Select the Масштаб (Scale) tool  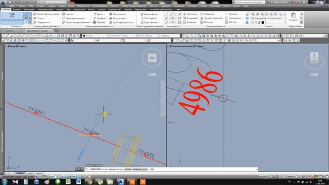point(207,22)
